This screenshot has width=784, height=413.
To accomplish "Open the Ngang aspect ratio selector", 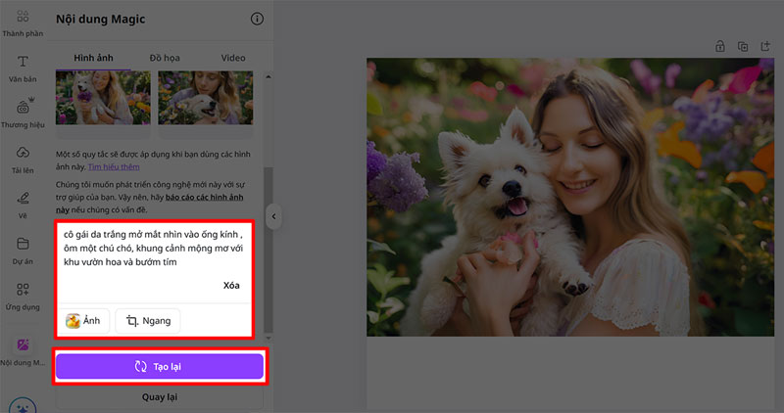I will tap(147, 321).
